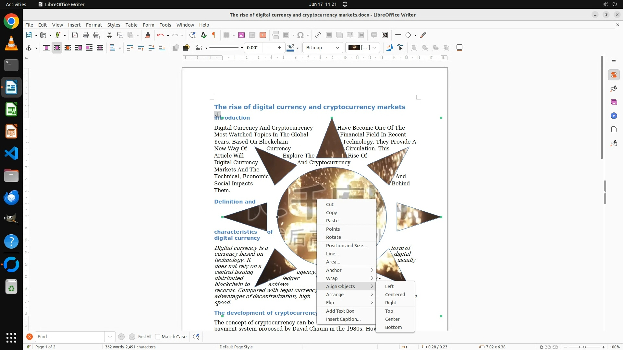Image resolution: width=623 pixels, height=350 pixels.
Task: Click the Rotate object icon
Action: [x=389, y=48]
